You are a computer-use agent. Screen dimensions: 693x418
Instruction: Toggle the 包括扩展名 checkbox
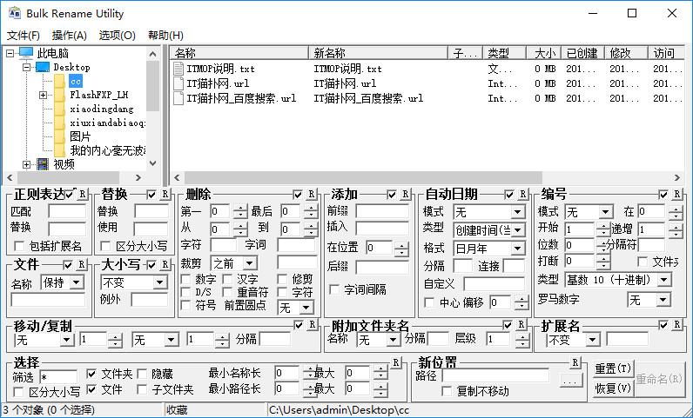(x=19, y=246)
